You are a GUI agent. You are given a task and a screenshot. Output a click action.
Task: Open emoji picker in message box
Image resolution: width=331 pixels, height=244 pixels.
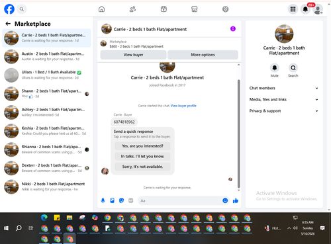[x=225, y=200]
